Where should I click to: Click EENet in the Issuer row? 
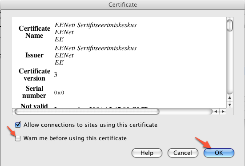[64, 55]
